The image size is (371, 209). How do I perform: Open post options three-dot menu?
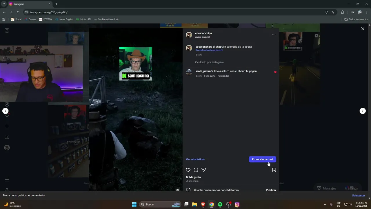pos(274,35)
